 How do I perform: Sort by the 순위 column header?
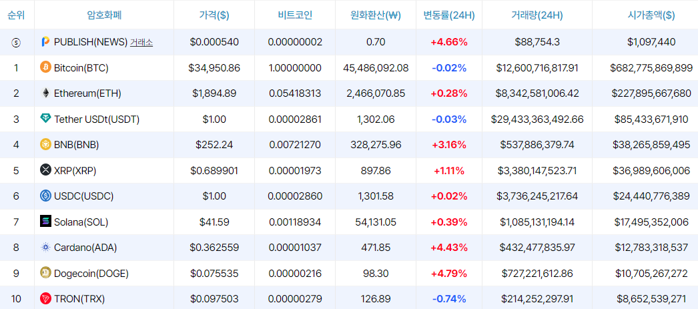point(16,15)
